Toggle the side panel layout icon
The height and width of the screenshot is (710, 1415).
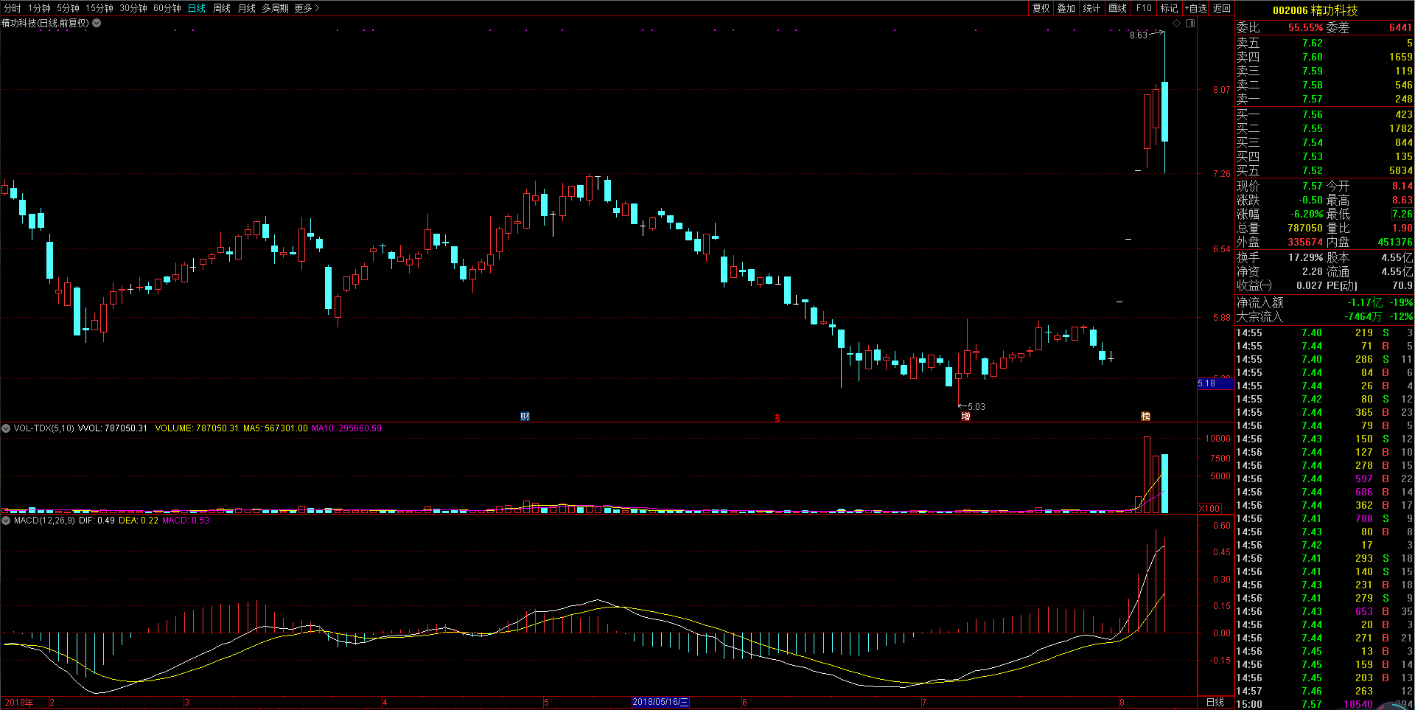point(1190,24)
